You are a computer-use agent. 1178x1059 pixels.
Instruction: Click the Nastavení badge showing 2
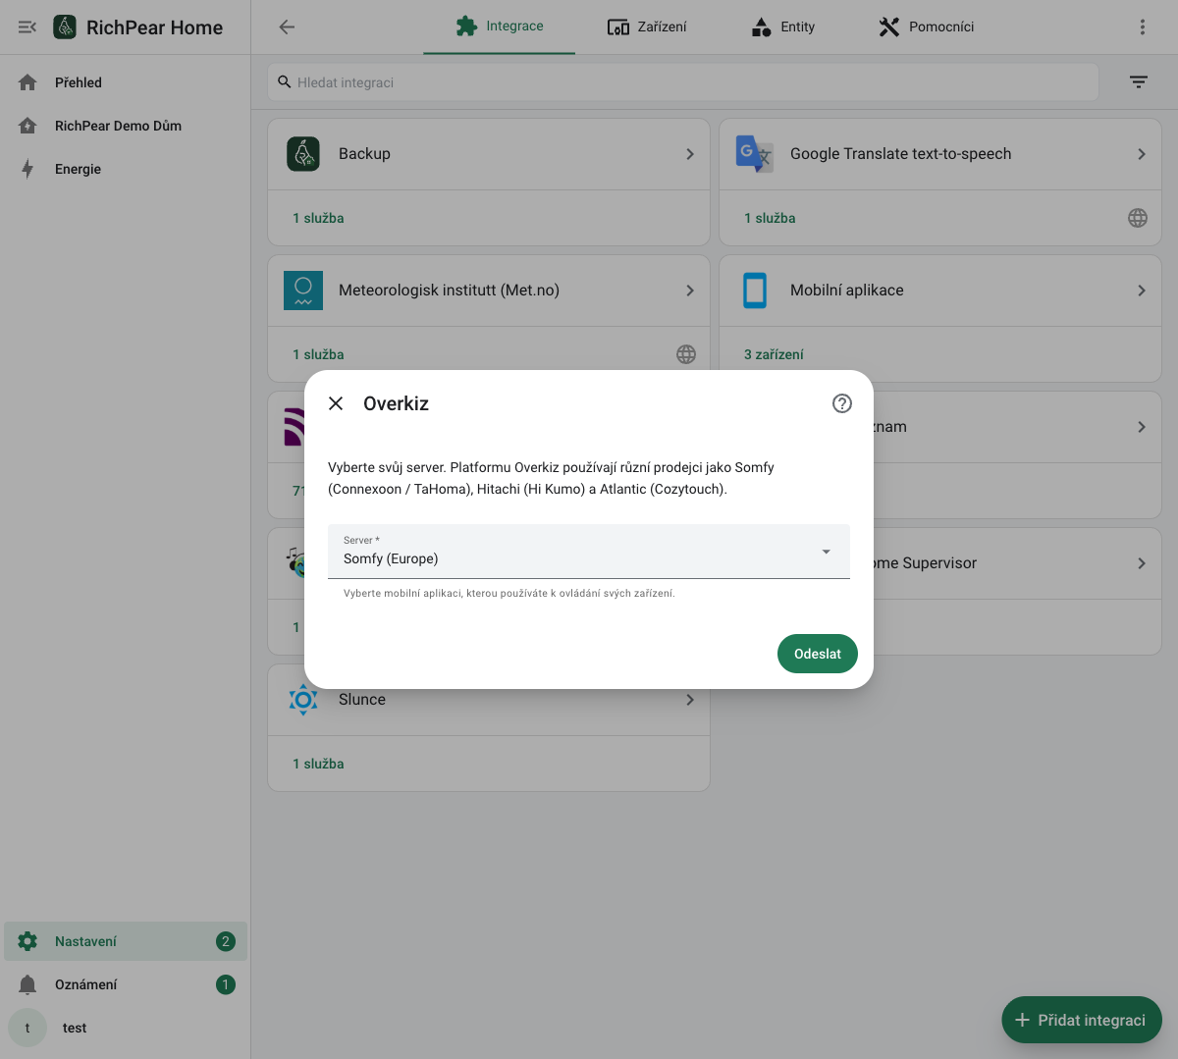click(226, 941)
